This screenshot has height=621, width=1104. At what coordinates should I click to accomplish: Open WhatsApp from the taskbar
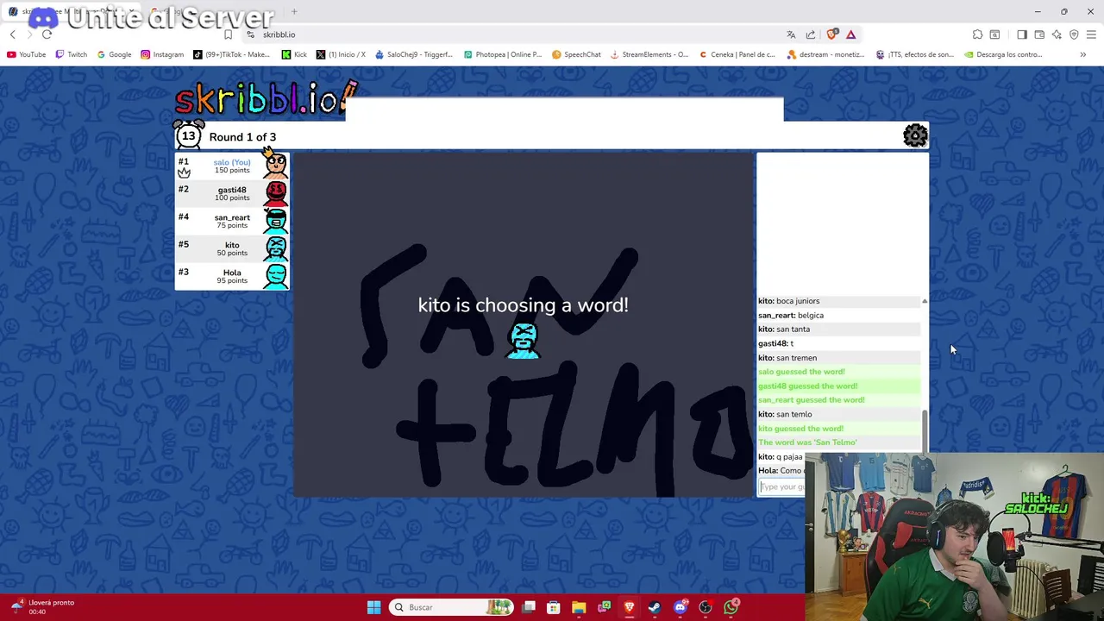coord(731,607)
